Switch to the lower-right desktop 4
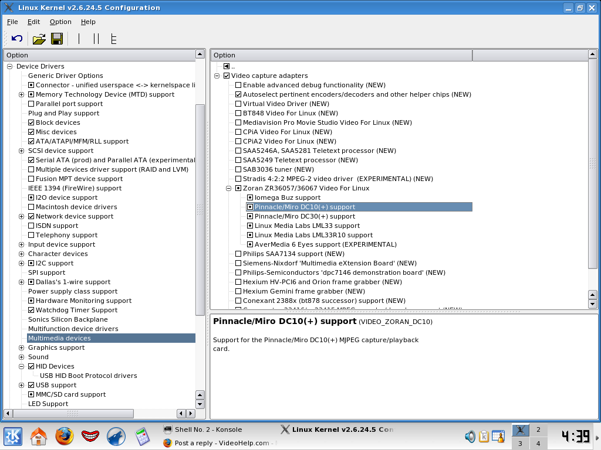 point(538,444)
